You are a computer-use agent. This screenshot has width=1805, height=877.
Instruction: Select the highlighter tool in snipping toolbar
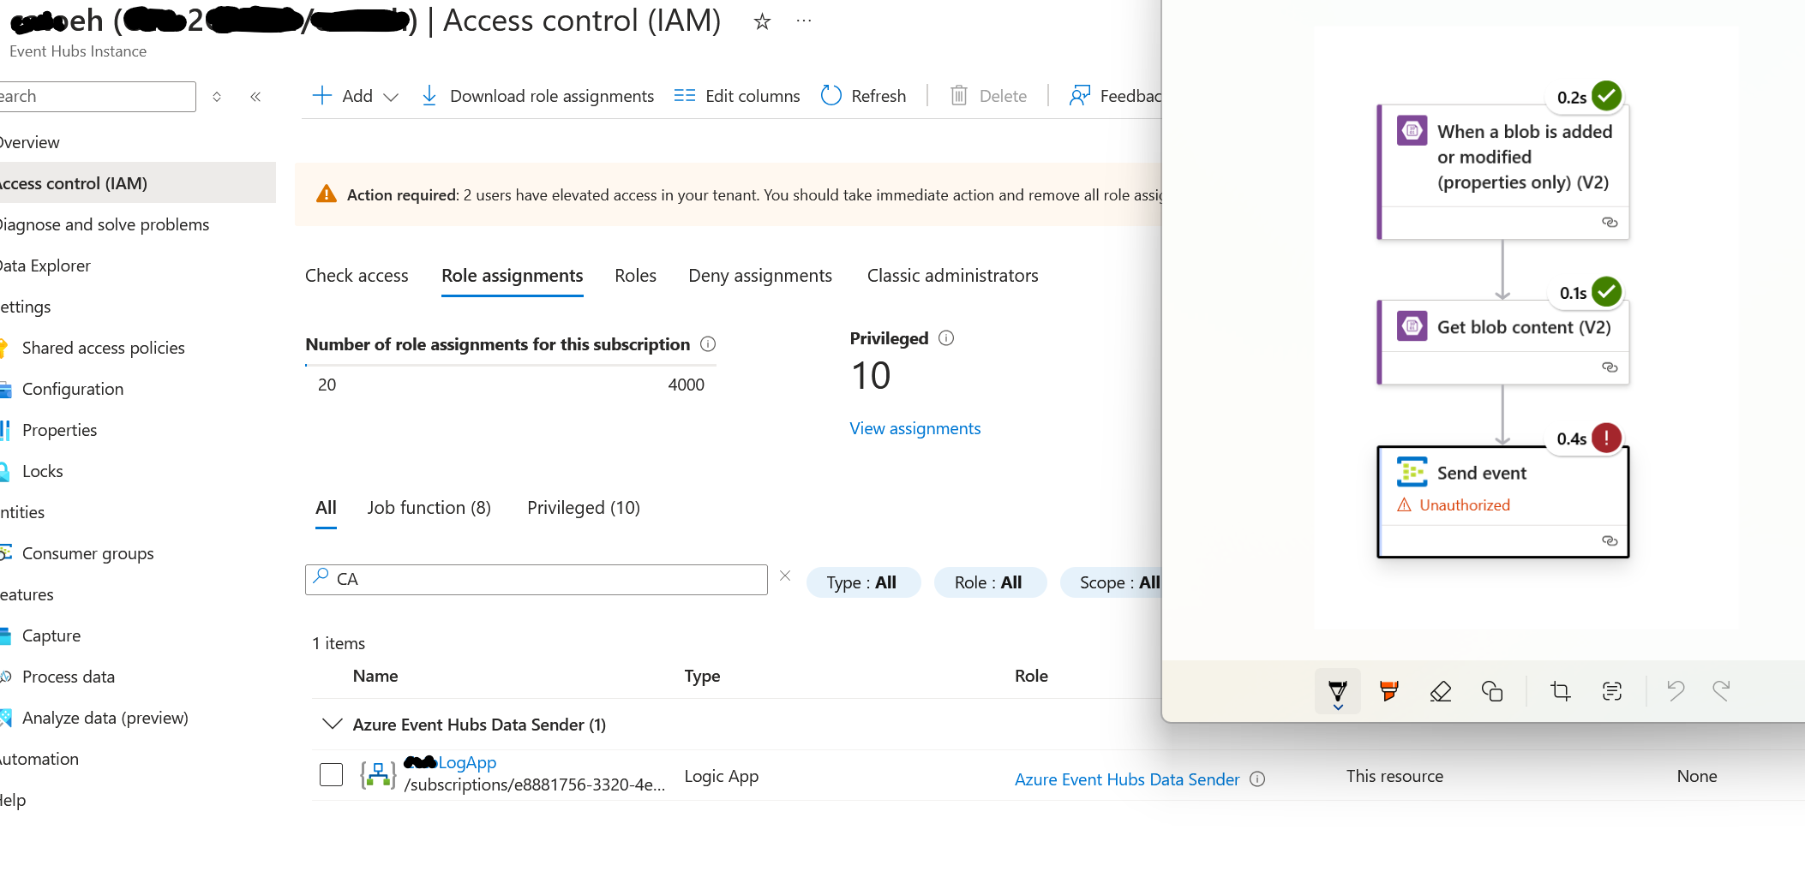click(1389, 691)
